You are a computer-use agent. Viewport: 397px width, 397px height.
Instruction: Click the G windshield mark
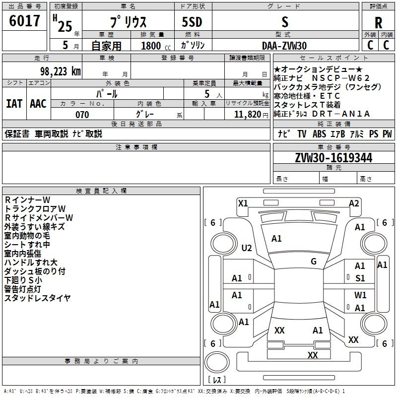[x=314, y=262]
